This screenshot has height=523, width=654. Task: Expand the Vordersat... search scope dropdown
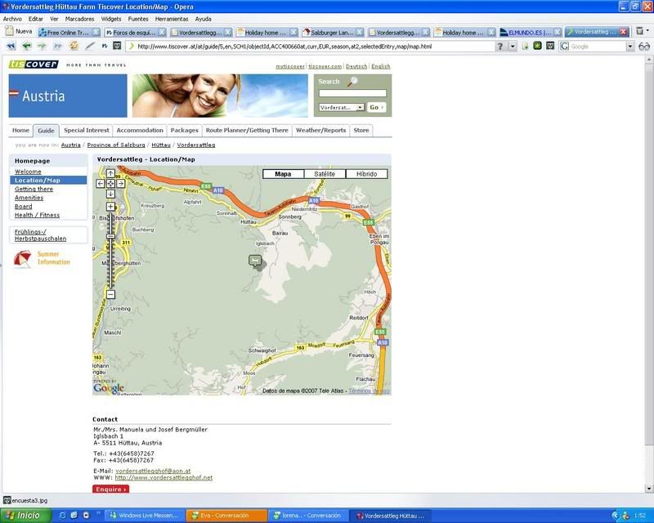click(360, 108)
